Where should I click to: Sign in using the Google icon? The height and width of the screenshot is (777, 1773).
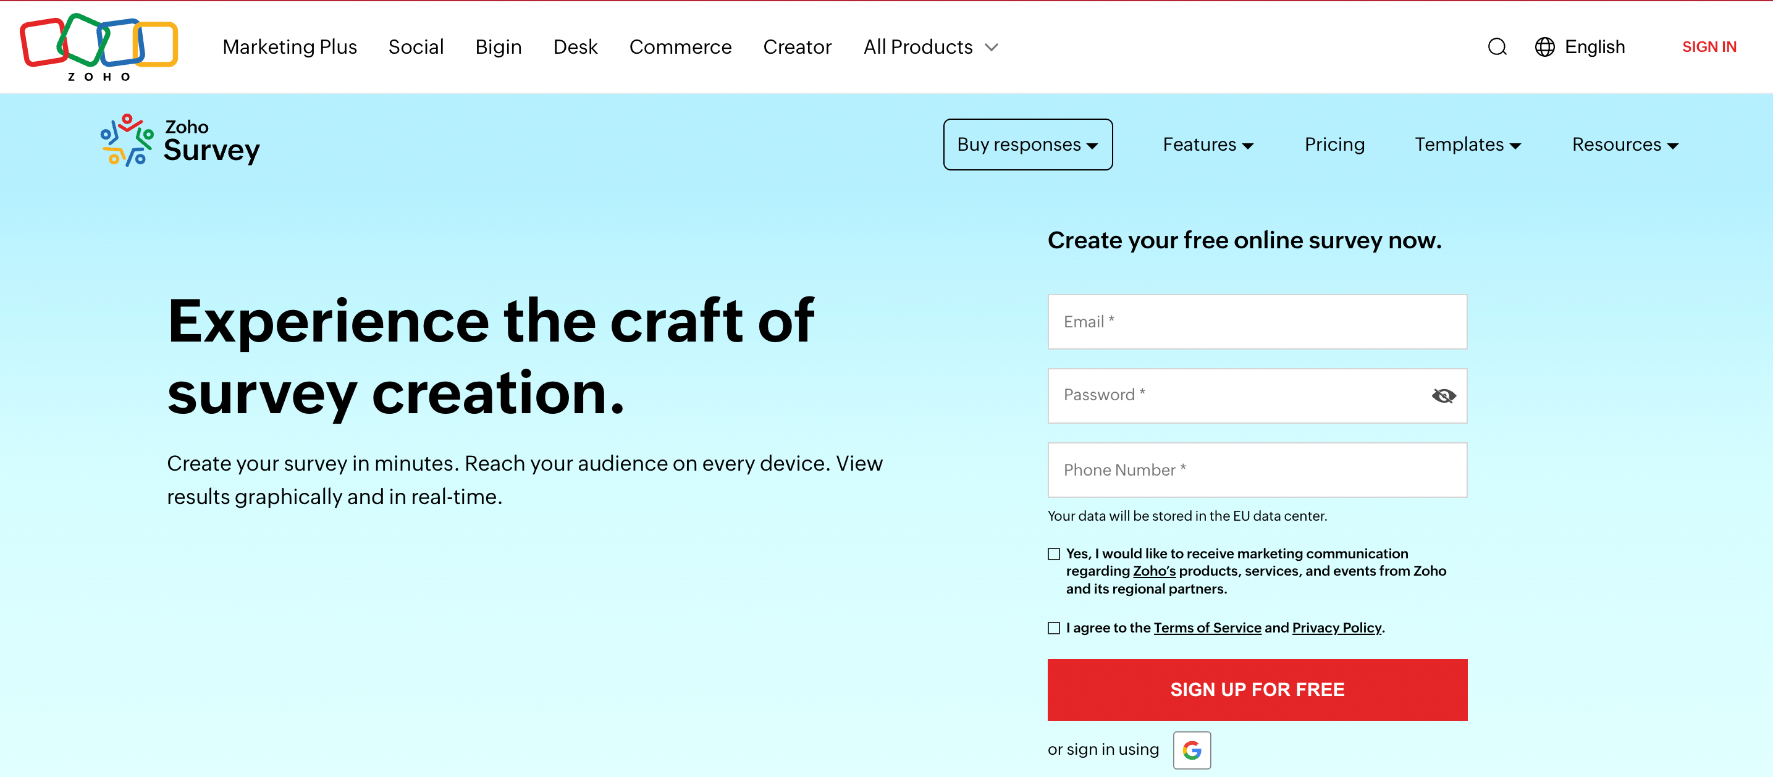point(1192,749)
